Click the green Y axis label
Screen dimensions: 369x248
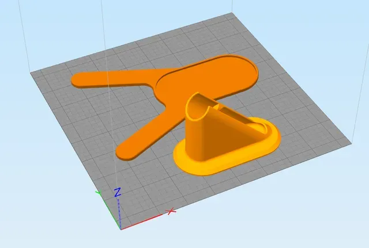tap(99, 193)
